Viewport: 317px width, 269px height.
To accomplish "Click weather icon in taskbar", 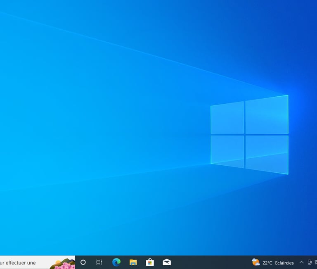I will coord(255,262).
